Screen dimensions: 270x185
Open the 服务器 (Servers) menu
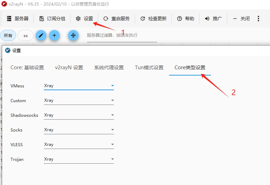(x=18, y=19)
